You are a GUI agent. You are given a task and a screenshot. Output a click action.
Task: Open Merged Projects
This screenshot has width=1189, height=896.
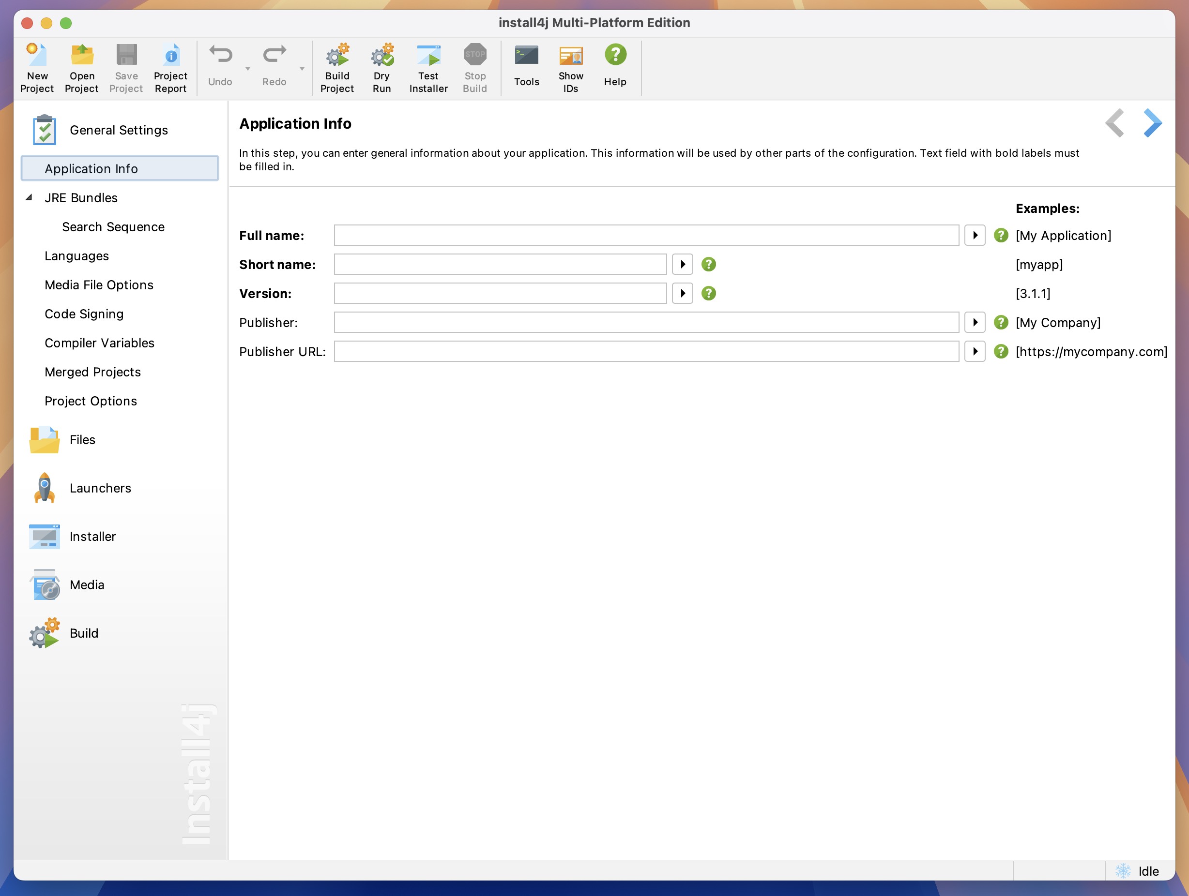coord(92,372)
